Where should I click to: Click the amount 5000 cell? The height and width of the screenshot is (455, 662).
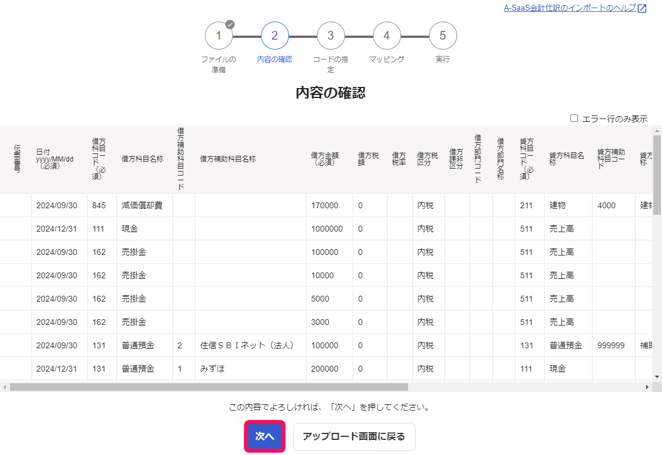tap(329, 299)
